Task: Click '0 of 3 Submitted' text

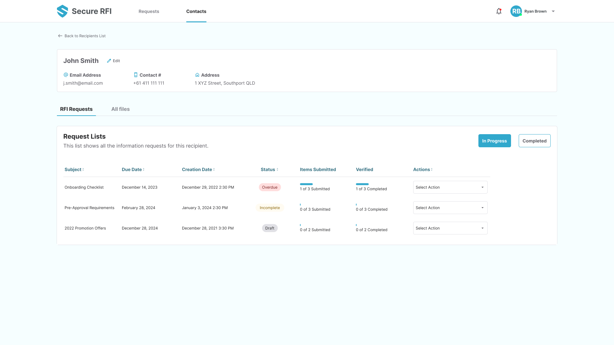Action: (x=315, y=209)
